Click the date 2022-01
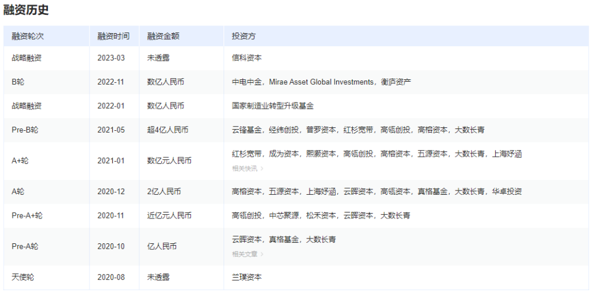Image resolution: width=593 pixels, height=293 pixels. [x=111, y=106]
